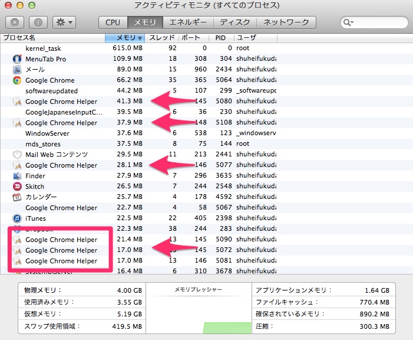Click the メール app icon
This screenshot has height=340, width=413.
(17, 70)
